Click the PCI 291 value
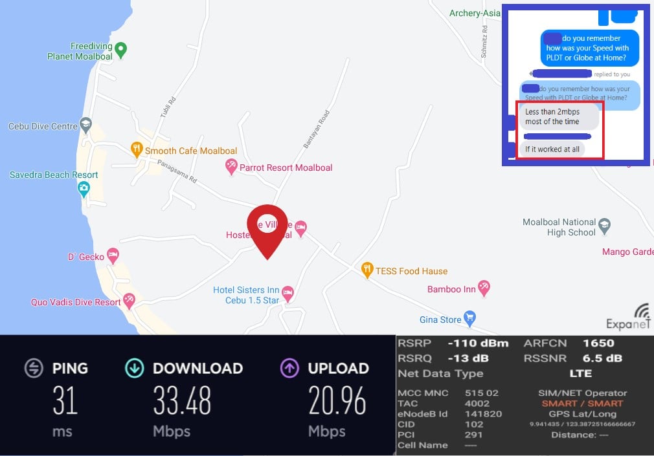Image resolution: width=654 pixels, height=456 pixels. (473, 435)
